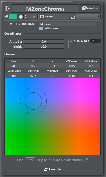Click the light icon beside SHOW KEY
Screen dimensions: 106x177
coord(71,41)
